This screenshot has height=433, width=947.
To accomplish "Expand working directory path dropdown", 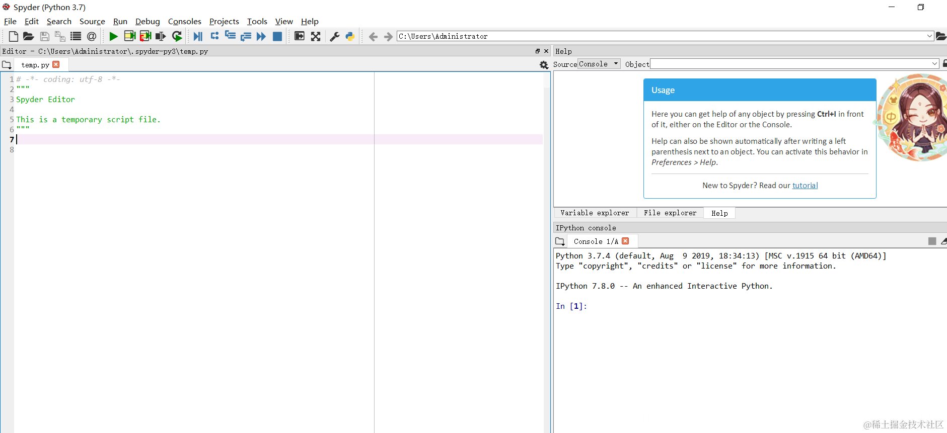I will click(x=929, y=36).
